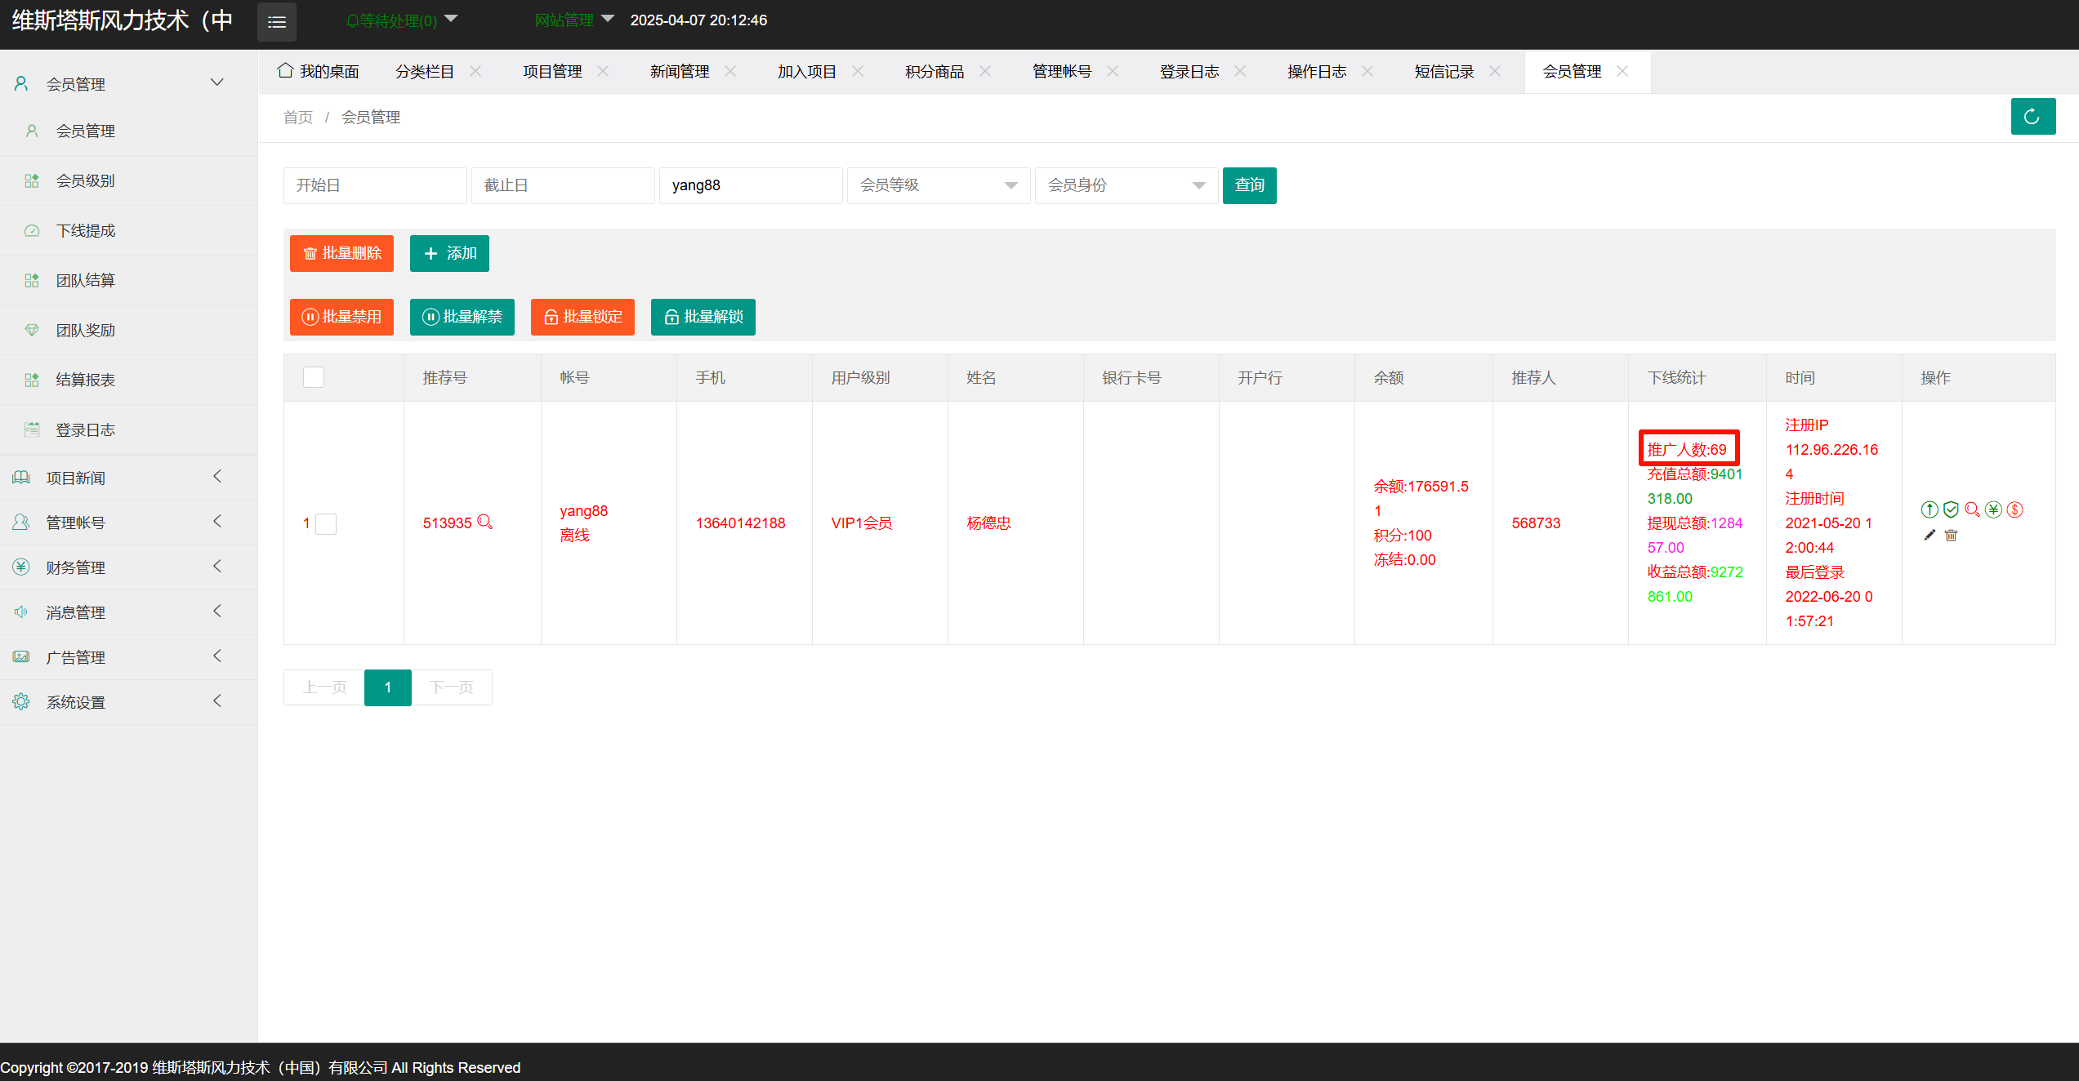Tick the checkbox for row 1 yang88

[326, 523]
